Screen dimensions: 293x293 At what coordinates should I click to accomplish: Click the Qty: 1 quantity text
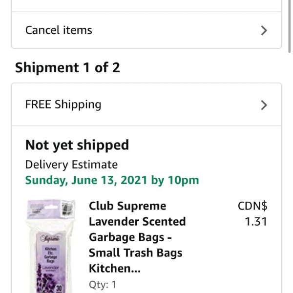click(103, 285)
